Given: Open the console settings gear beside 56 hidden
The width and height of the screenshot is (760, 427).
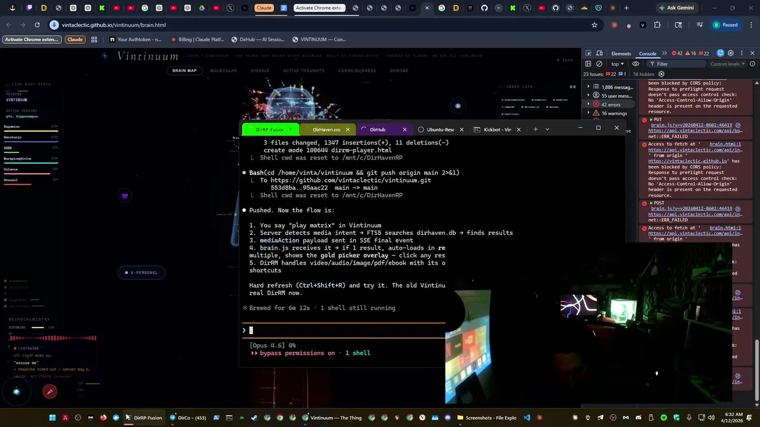Looking at the screenshot, I should [661, 74].
